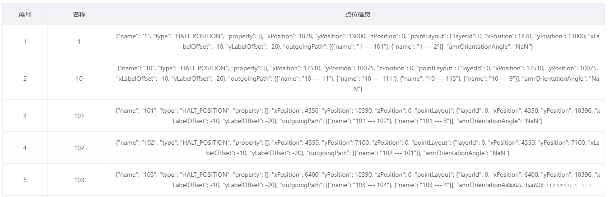This screenshot has width=610, height=197.
Task: Click the 序号 column header
Action: [25, 14]
